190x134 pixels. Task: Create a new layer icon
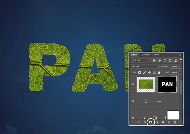pyautogui.click(x=169, y=122)
